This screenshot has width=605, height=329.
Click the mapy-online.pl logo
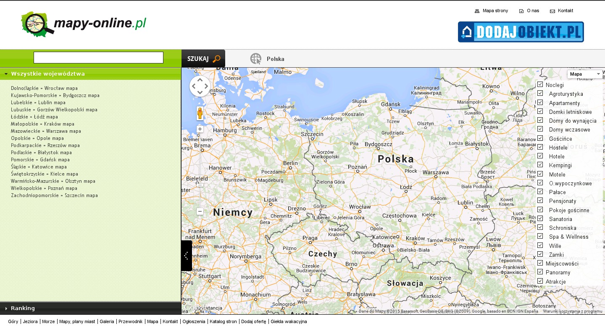(84, 24)
